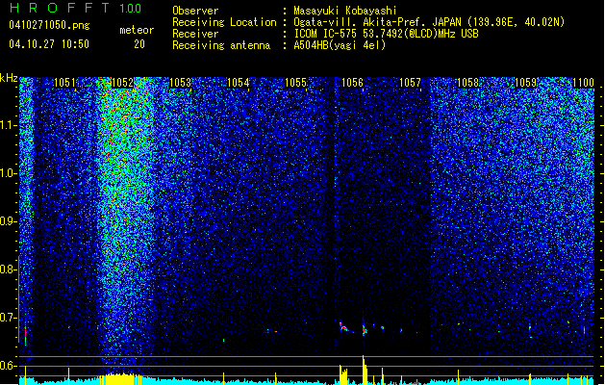Click the 1.0 kHz frequency axis label
605x385 pixels.
[9, 173]
